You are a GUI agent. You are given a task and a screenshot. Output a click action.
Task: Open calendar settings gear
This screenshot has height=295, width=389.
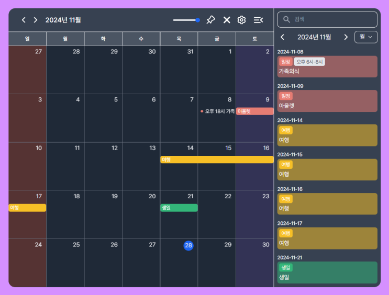pos(241,20)
